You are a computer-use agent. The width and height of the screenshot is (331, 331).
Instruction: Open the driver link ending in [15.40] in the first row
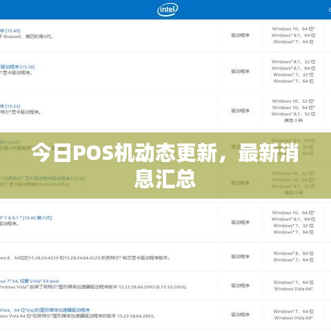click(x=10, y=30)
